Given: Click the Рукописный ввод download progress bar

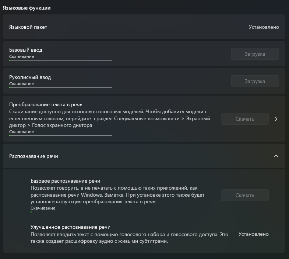Looking at the screenshot, I should point(61,87).
